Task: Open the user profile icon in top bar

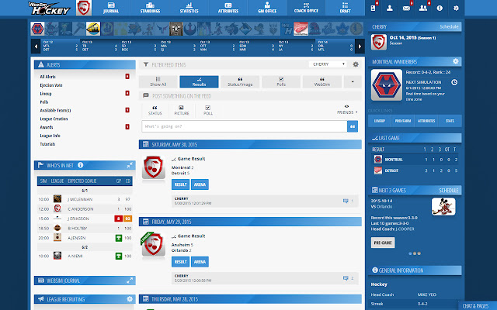Action: (390, 9)
